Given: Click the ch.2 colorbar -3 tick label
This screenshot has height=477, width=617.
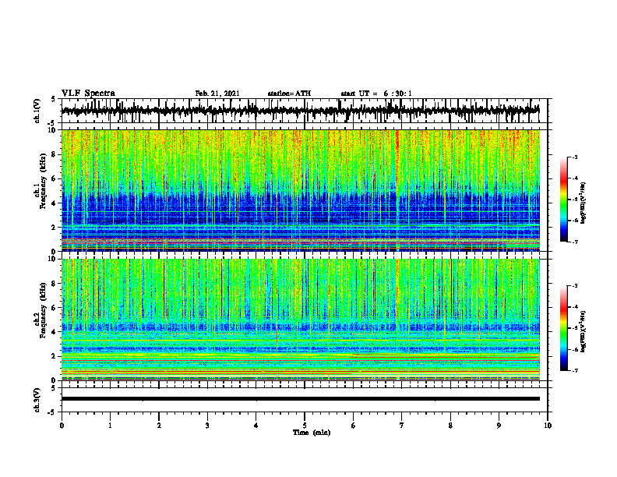Looking at the screenshot, I should coord(575,286).
